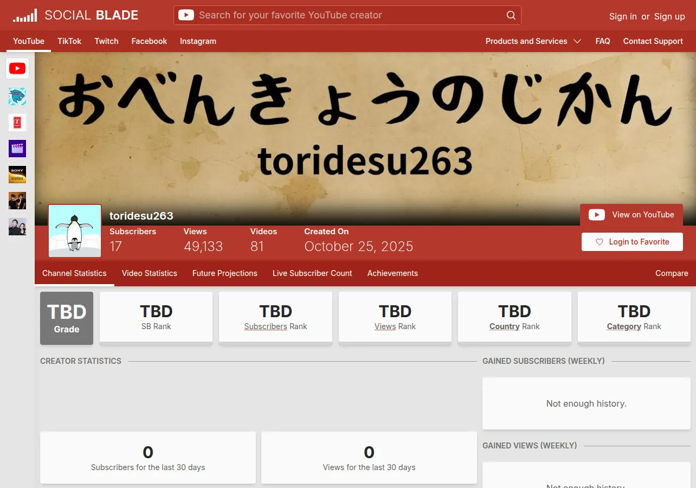Click the Compare link

(x=672, y=273)
